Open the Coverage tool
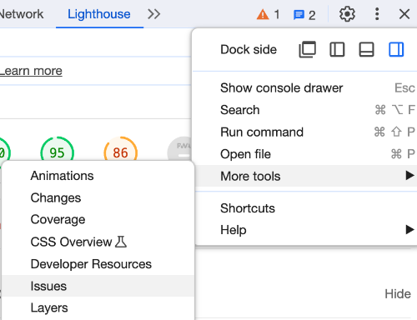 pos(98,219)
